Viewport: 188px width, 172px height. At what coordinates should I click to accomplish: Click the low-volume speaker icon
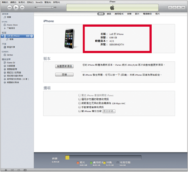36,7
